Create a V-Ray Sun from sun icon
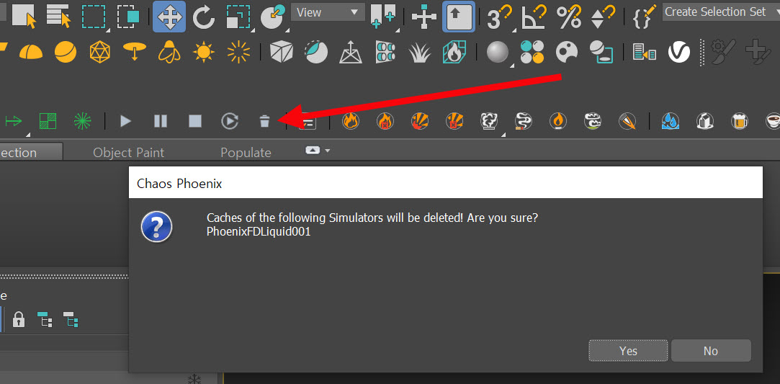The image size is (780, 384). (x=203, y=52)
